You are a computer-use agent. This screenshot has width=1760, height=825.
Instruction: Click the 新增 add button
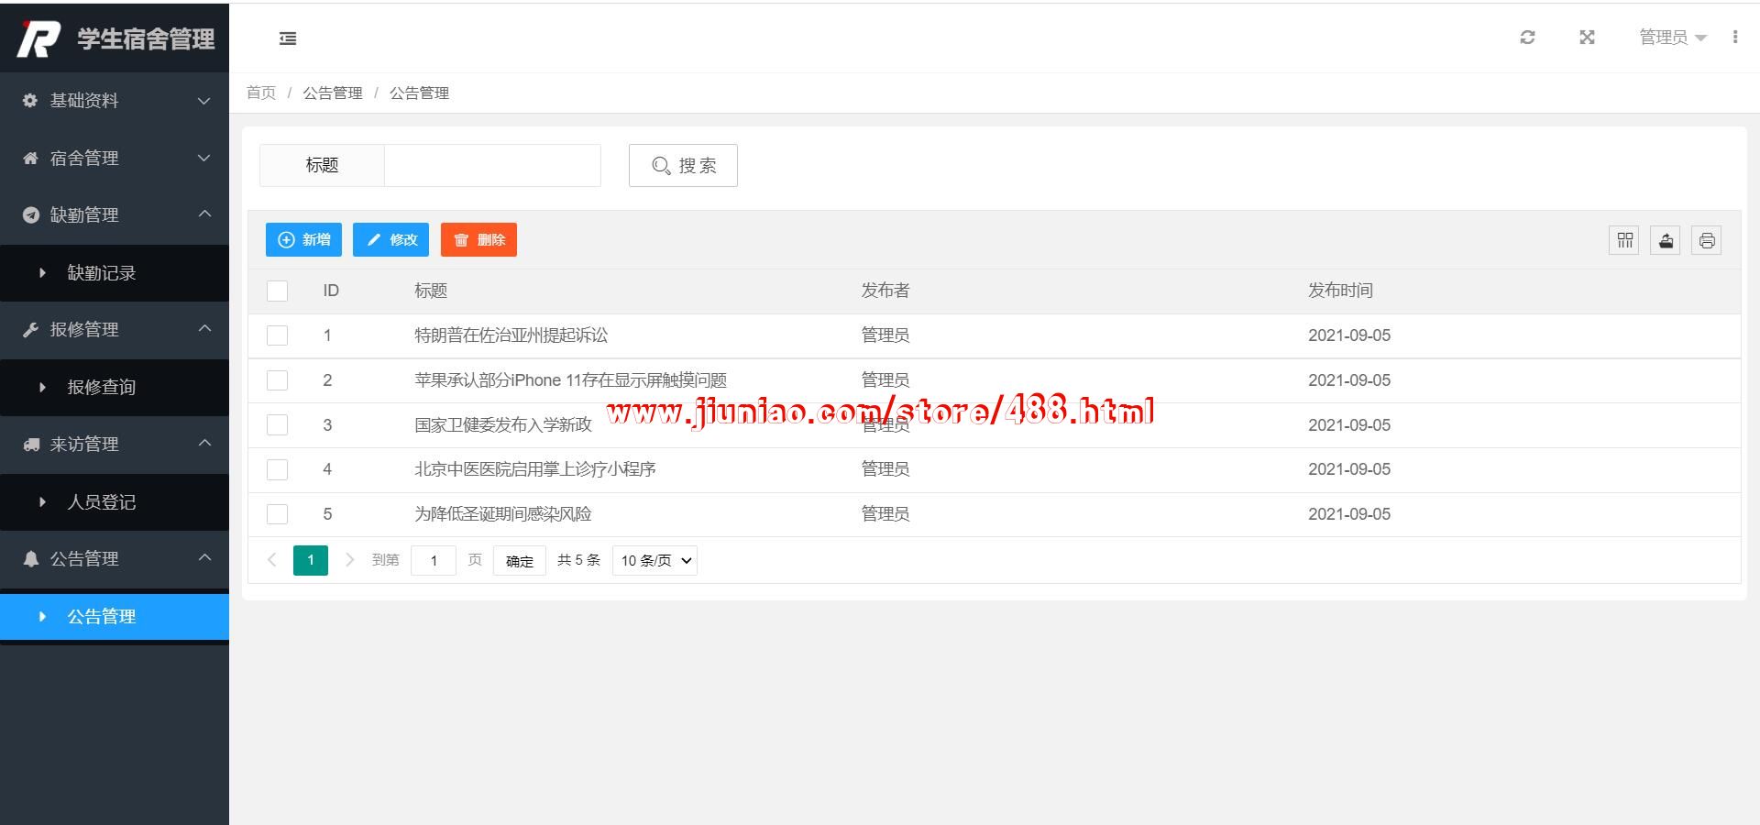pyautogui.click(x=303, y=240)
